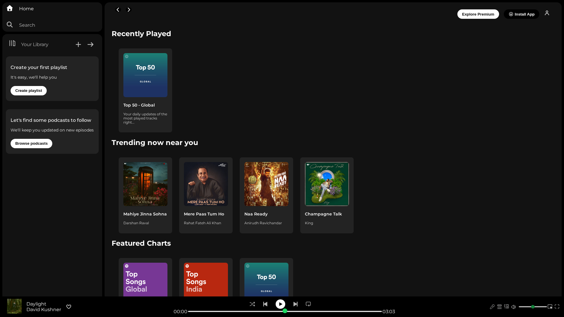Screen dimensions: 564x317
Task: Open the Mere Paas Tum Ho cover
Action: (206, 184)
